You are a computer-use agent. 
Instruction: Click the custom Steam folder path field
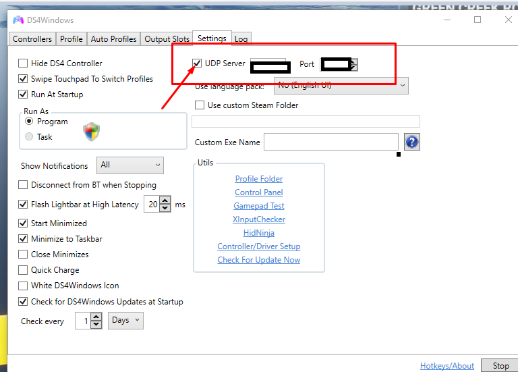[x=306, y=122]
